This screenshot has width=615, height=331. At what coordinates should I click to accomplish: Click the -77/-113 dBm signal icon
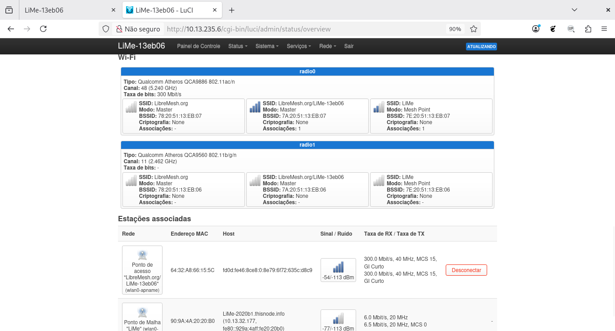[338, 318]
